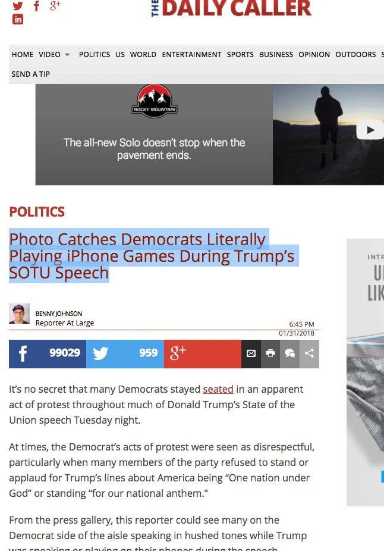This screenshot has width=384, height=551.
Task: Share on Facebook button showing 99029
Action: pos(48,353)
